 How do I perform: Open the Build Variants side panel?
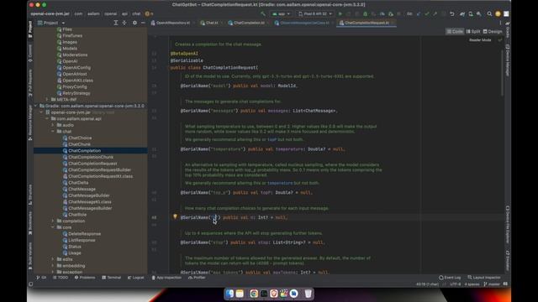click(x=30, y=255)
